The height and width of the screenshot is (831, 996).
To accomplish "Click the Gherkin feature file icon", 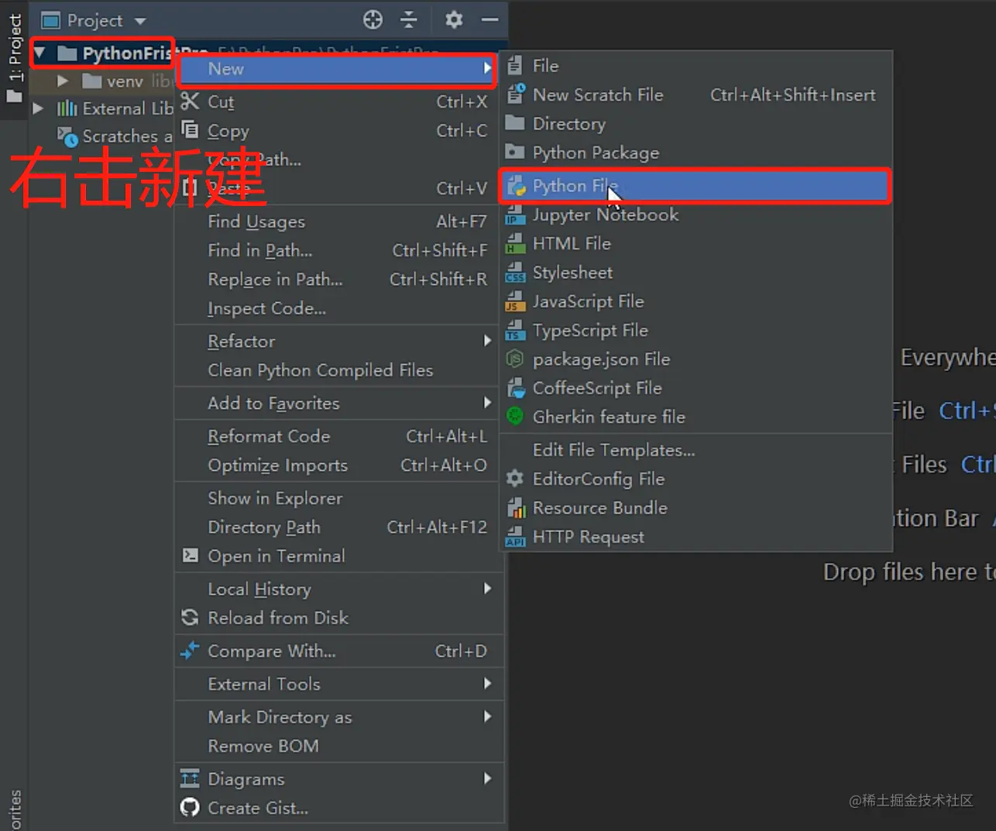I will point(515,416).
